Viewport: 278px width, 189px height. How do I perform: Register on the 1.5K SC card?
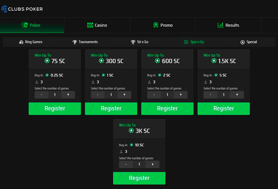(x=224, y=108)
